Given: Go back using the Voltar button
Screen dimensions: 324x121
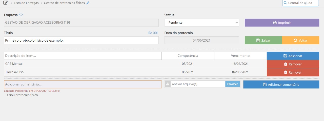Looking at the screenshot, I should (x=300, y=40).
